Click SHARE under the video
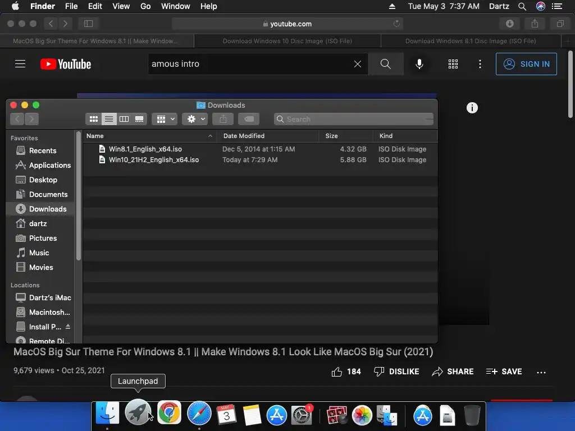 pyautogui.click(x=453, y=372)
